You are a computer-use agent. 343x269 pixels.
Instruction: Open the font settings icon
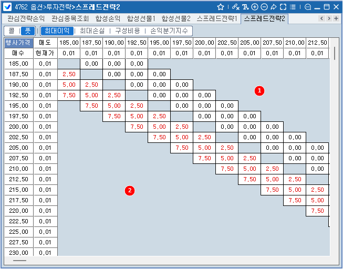coord(245,7)
